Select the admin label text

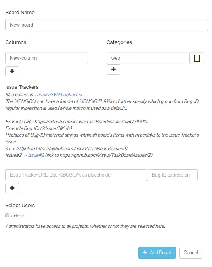(x=18, y=216)
